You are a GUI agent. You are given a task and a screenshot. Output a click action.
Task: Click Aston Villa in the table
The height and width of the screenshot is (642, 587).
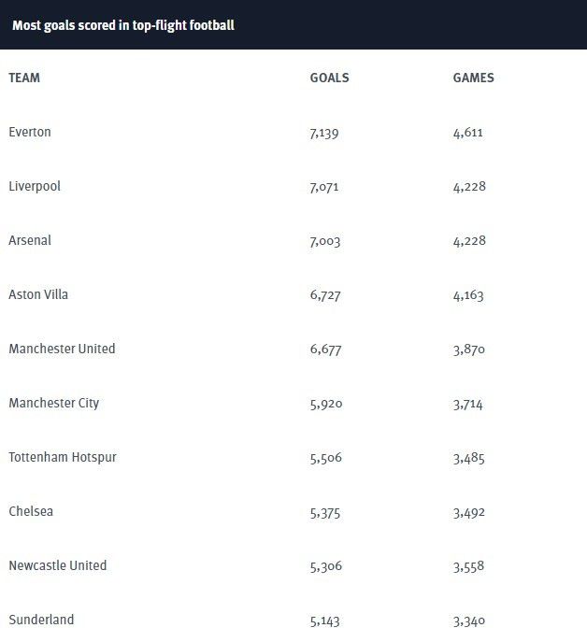(38, 294)
